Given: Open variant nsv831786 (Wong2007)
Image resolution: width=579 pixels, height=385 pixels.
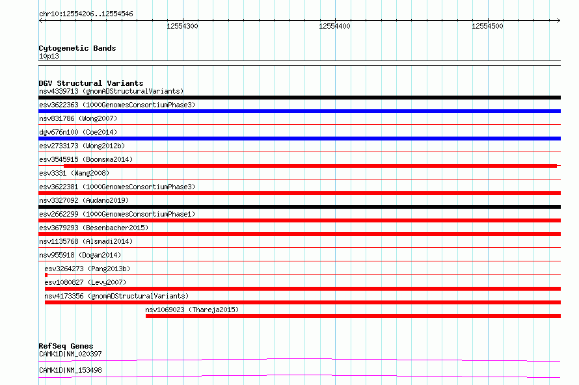Looking at the screenshot, I should (x=78, y=118).
